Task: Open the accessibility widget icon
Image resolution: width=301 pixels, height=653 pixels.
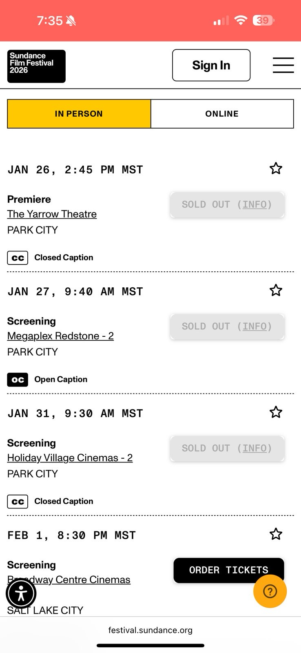Action: tap(21, 594)
